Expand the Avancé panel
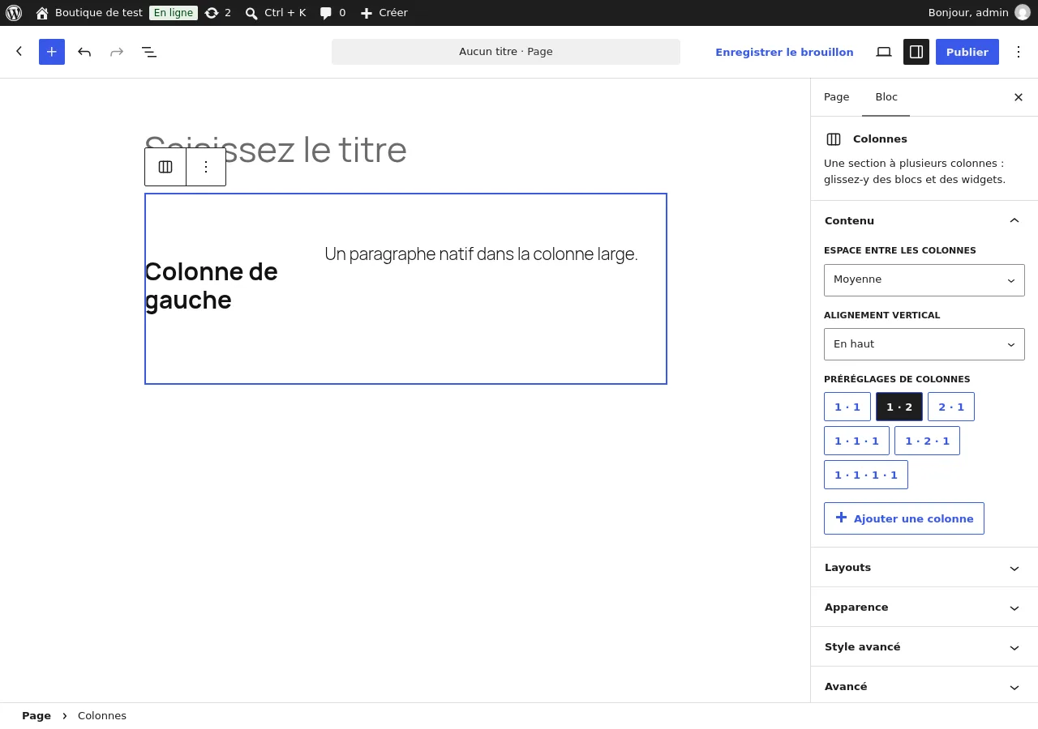The width and height of the screenshot is (1038, 729). (924, 686)
